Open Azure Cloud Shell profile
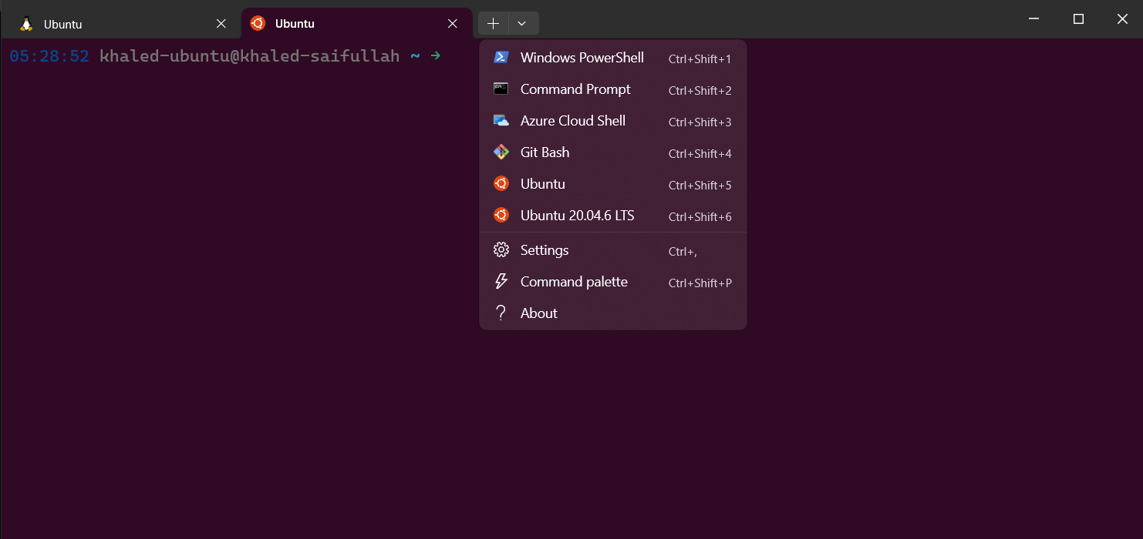This screenshot has height=539, width=1143. click(613, 121)
